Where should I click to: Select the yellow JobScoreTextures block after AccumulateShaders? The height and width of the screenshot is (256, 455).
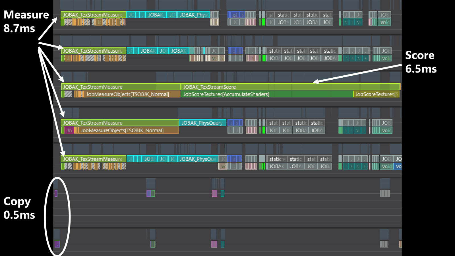point(376,94)
